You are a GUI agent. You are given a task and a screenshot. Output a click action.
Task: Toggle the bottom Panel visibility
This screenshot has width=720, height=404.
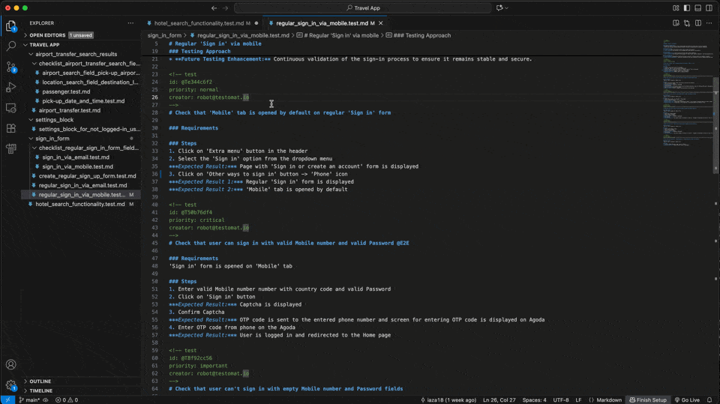[697, 7]
